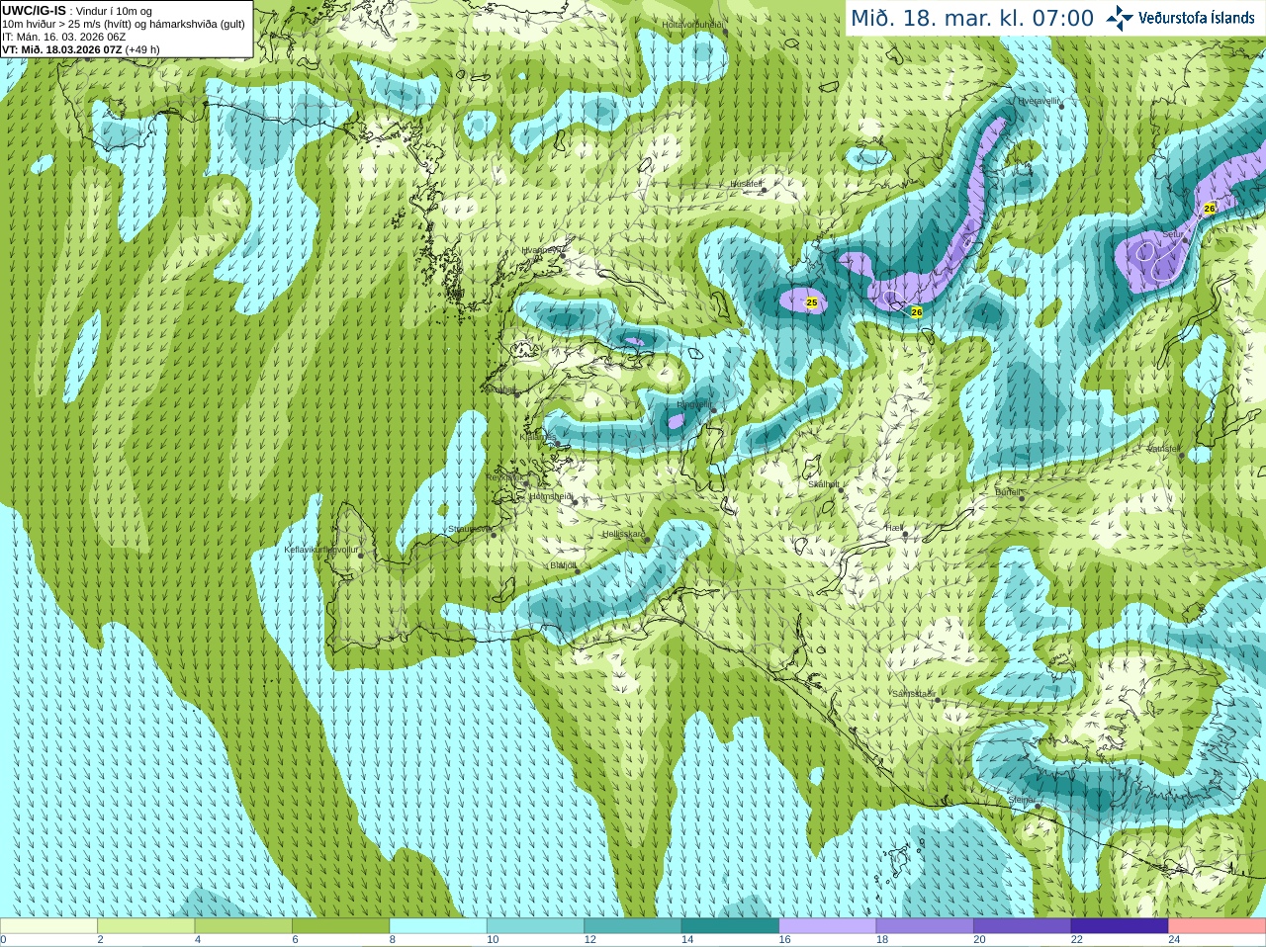Pick the 6–8 m/s dark green legend swatch

pos(340,926)
